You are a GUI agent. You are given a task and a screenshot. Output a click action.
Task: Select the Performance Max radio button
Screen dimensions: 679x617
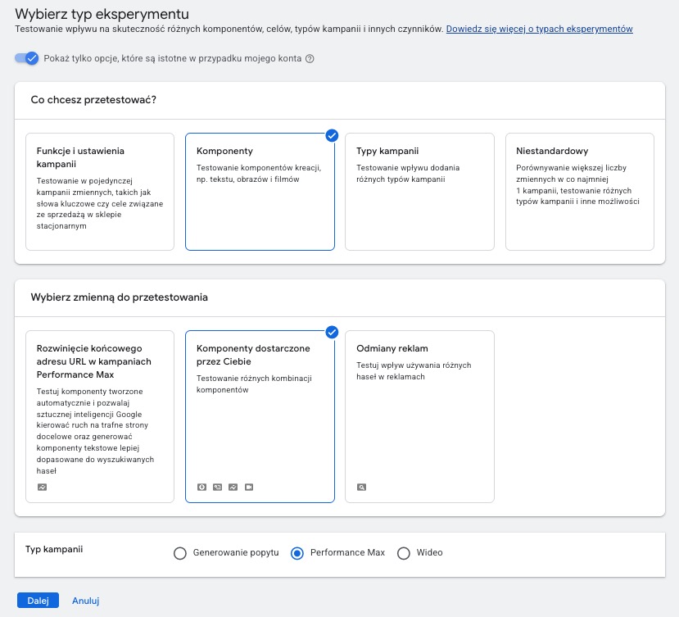tap(298, 553)
